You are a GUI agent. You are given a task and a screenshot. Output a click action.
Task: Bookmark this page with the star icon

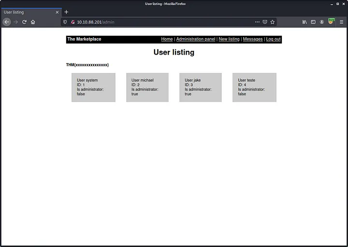(x=273, y=22)
